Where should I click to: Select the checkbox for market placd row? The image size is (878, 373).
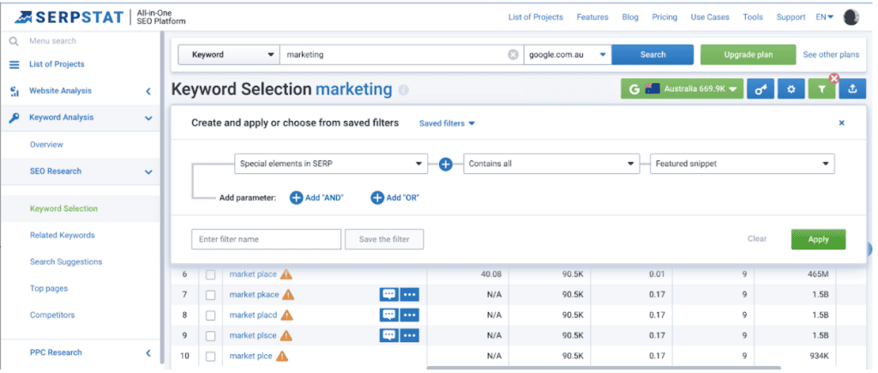[x=210, y=315]
